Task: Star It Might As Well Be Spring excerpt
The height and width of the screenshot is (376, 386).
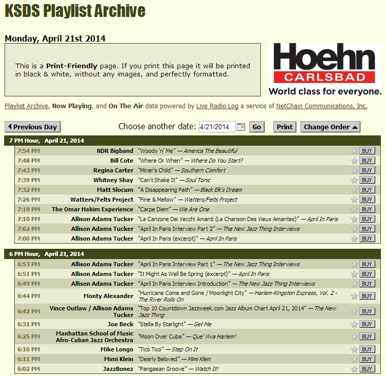Action: click(x=354, y=274)
